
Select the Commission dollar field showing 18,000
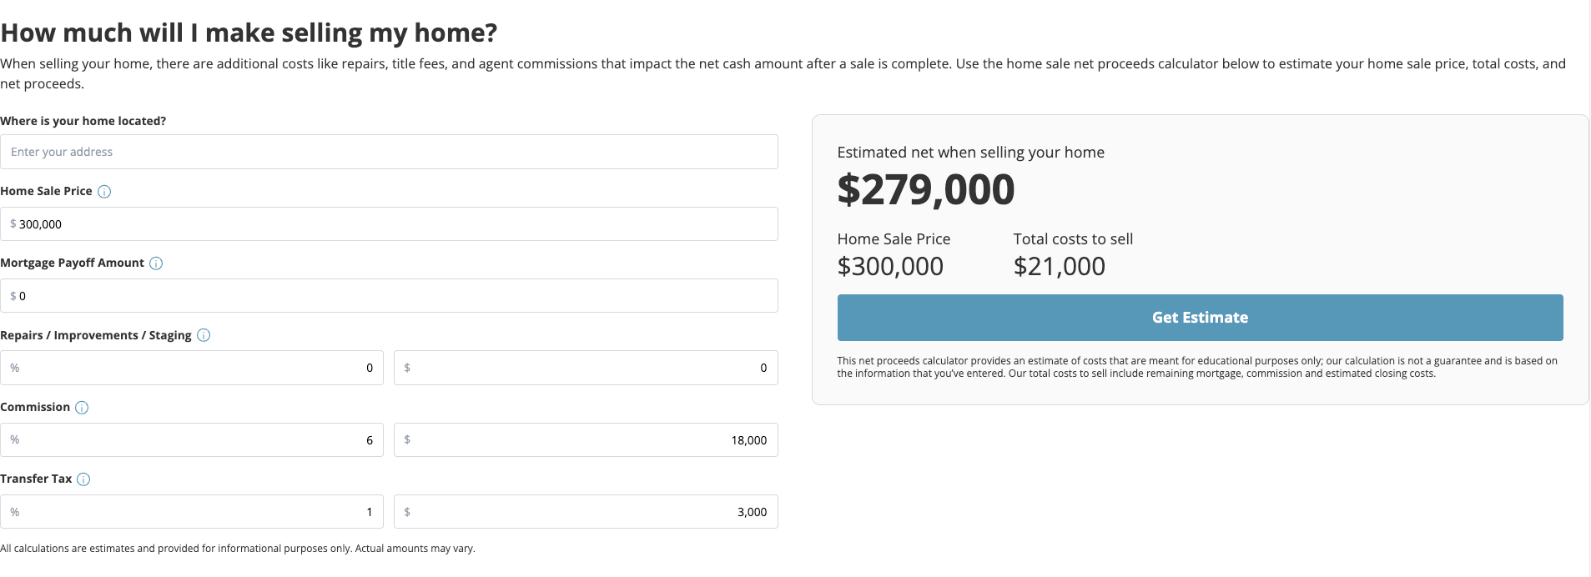click(586, 440)
